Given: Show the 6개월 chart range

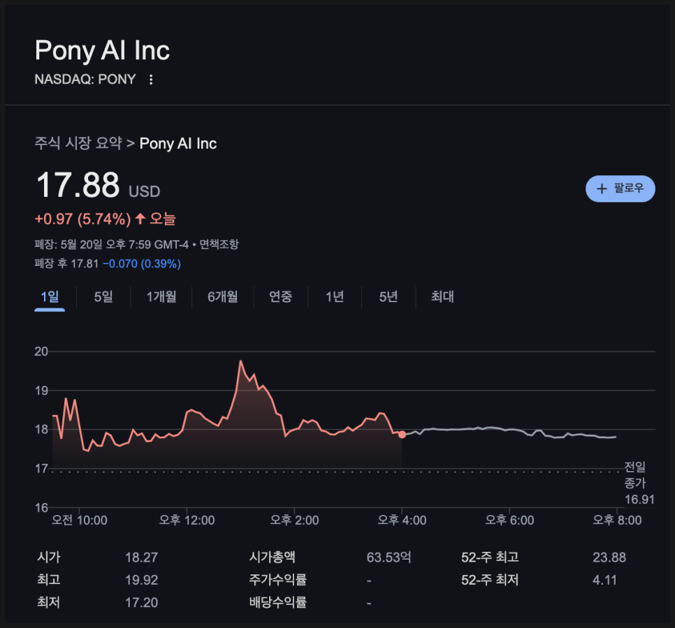Looking at the screenshot, I should (223, 297).
